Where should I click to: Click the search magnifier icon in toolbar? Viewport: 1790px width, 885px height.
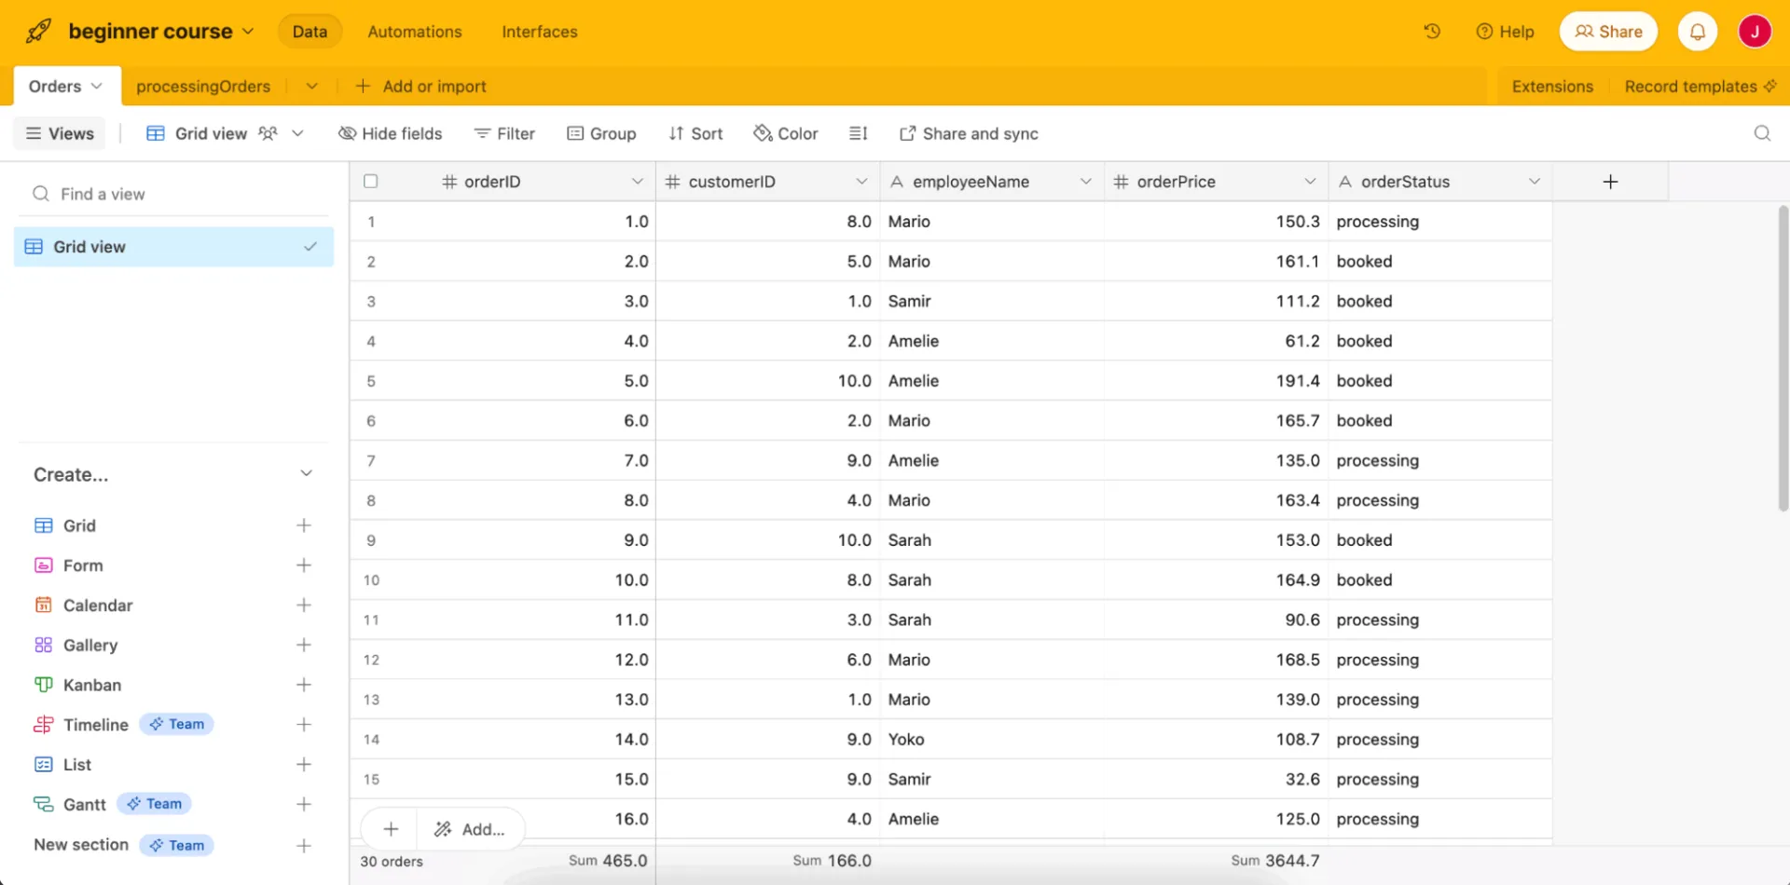tap(1762, 133)
